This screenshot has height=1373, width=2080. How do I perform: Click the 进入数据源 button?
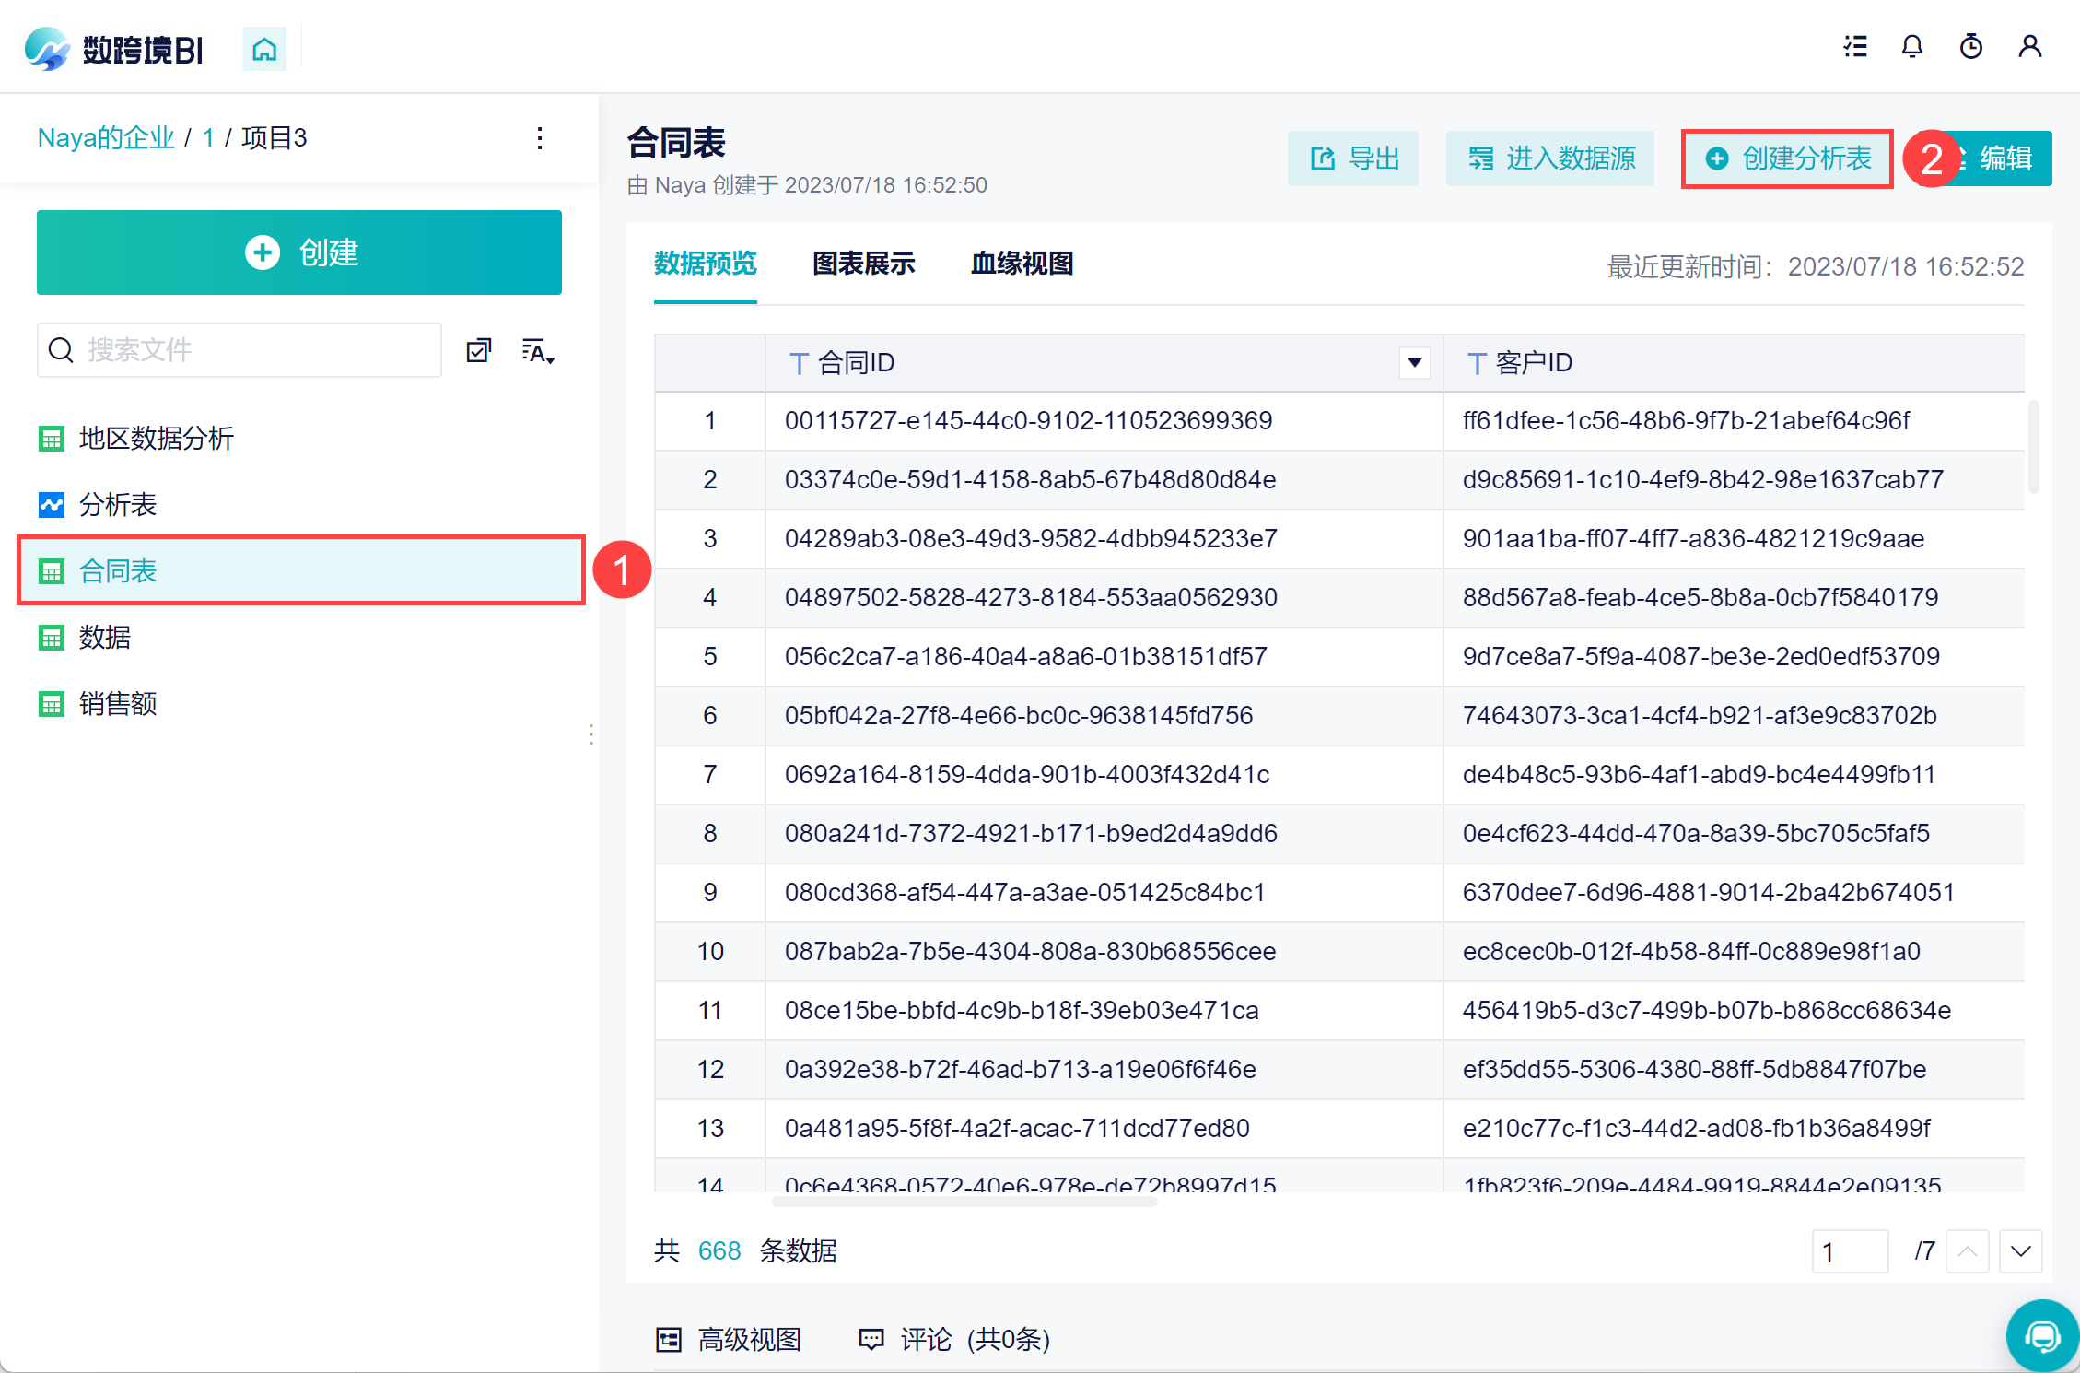tap(1550, 159)
